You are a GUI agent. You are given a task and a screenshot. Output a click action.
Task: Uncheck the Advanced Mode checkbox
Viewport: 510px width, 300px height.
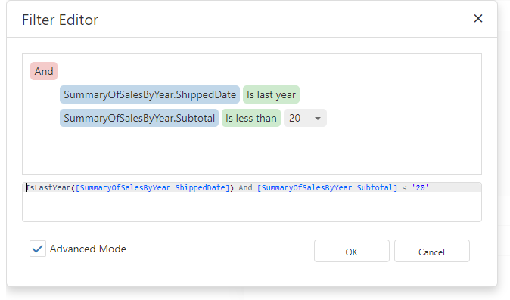pos(38,249)
